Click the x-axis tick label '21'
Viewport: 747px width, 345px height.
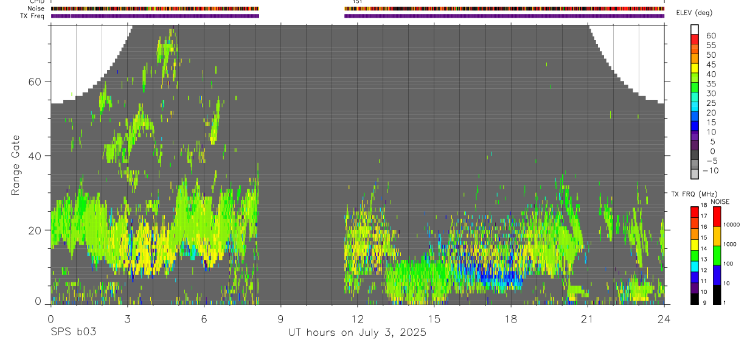click(588, 319)
